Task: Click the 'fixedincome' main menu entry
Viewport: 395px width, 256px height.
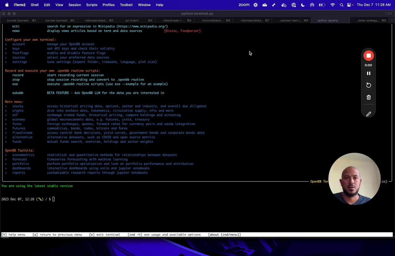Action: point(22,133)
